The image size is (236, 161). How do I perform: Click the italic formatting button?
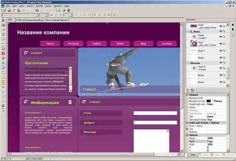pos(56,15)
